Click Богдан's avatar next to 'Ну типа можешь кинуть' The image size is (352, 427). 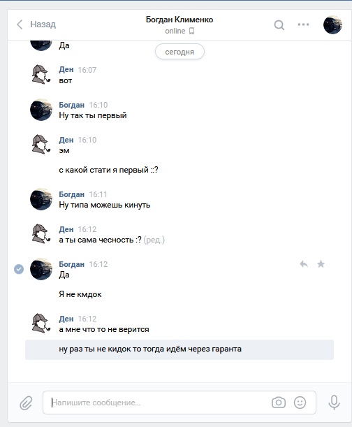41,199
